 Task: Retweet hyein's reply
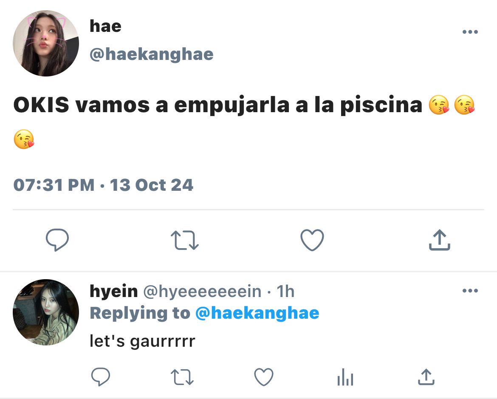point(182,377)
